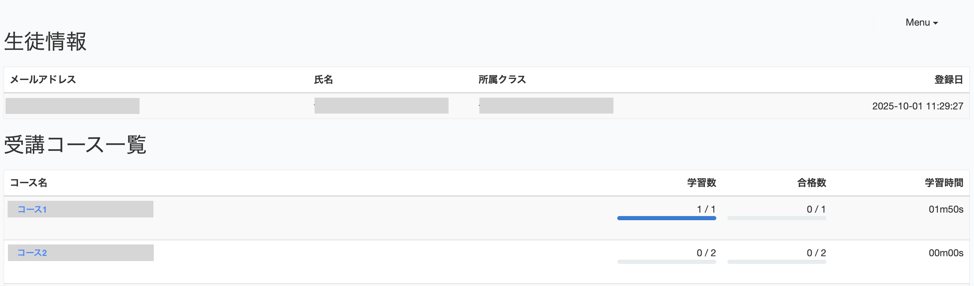974x286 pixels.
Task: Click the コース名 column header
Action: pyautogui.click(x=29, y=183)
